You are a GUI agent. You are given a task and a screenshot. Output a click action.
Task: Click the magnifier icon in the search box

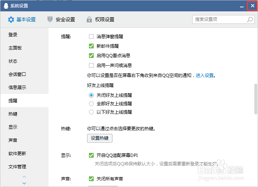[250, 19]
